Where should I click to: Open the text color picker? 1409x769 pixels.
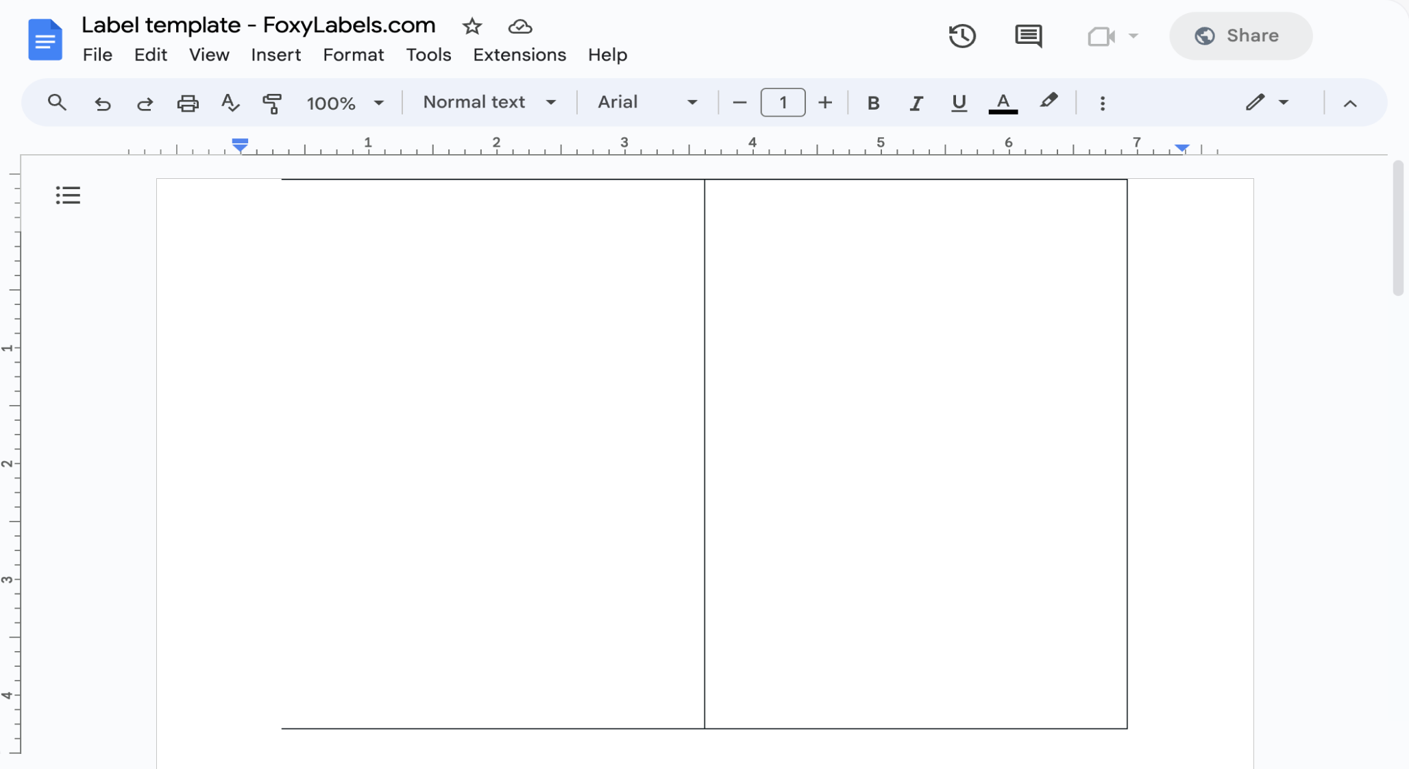pyautogui.click(x=1003, y=103)
